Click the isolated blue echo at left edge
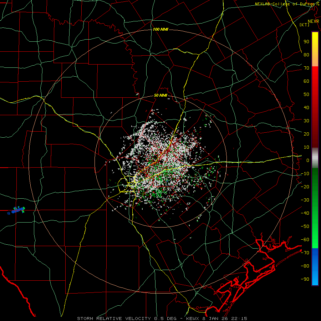 point(17,210)
